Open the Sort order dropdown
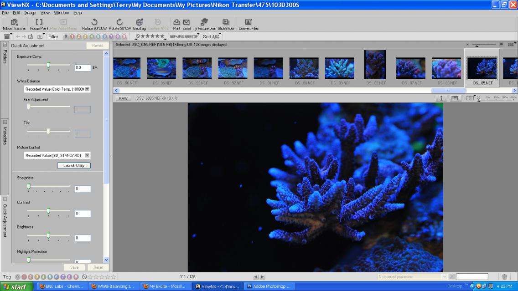This screenshot has width=518, height=291. 212,36
